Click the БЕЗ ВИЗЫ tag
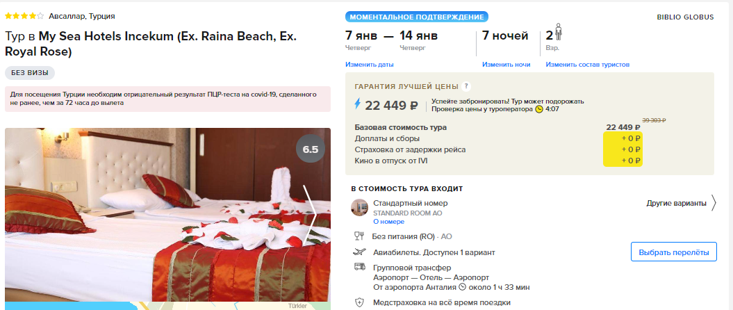This screenshot has height=310, width=733. (x=30, y=73)
